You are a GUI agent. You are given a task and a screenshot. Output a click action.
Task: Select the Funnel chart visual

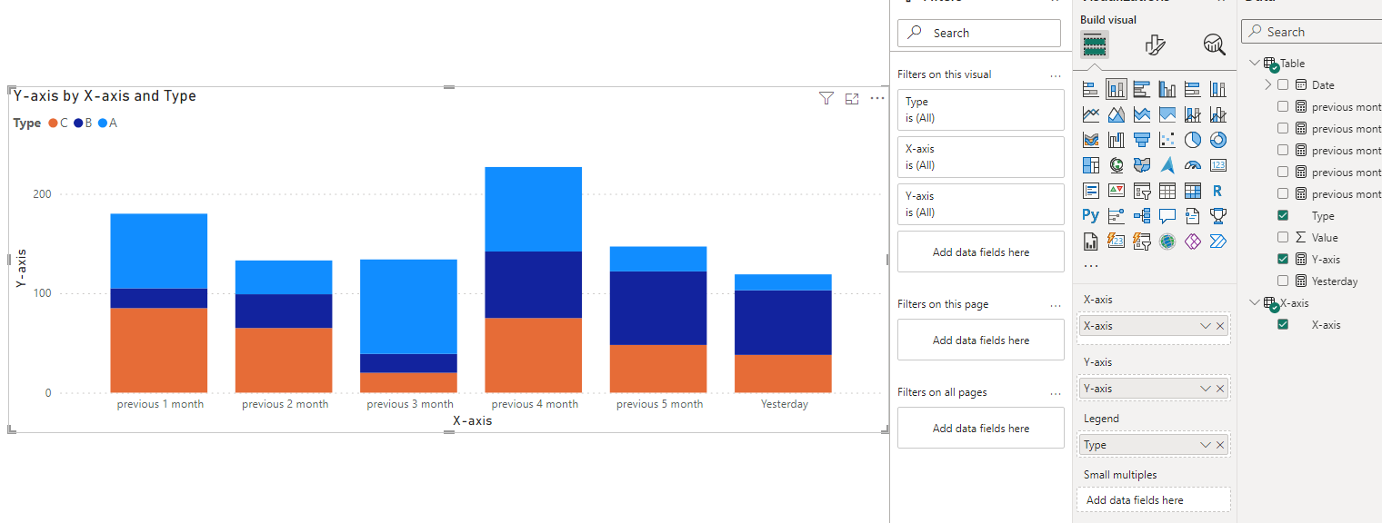click(1142, 140)
